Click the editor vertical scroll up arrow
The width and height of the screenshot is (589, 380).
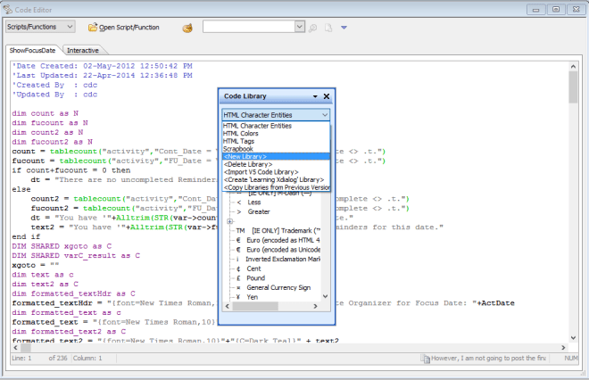click(573, 67)
